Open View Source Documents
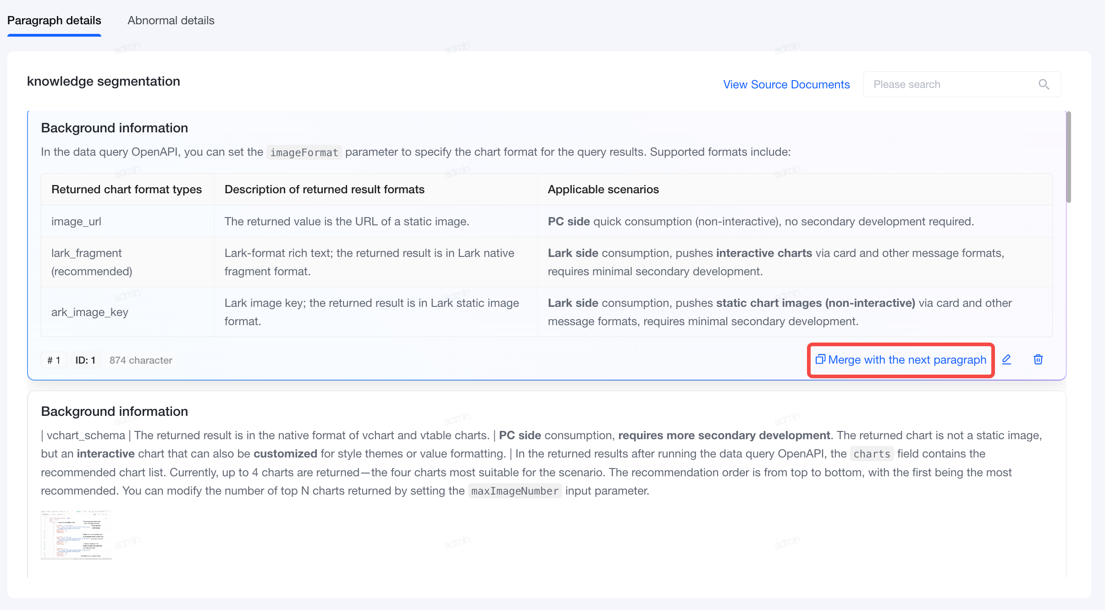This screenshot has width=1105, height=610. [786, 85]
